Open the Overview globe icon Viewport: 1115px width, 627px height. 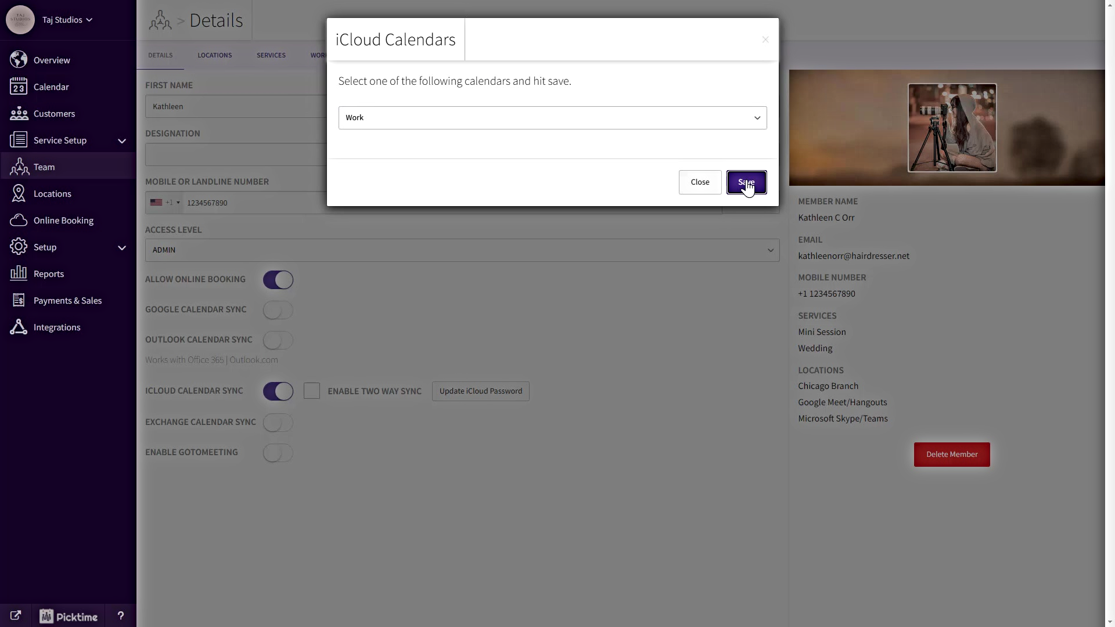coord(19,60)
